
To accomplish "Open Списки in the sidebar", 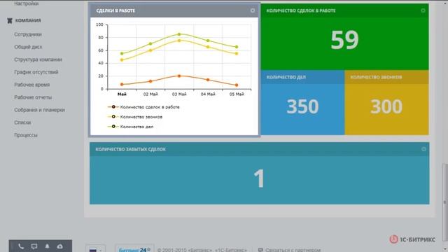I will [22, 122].
